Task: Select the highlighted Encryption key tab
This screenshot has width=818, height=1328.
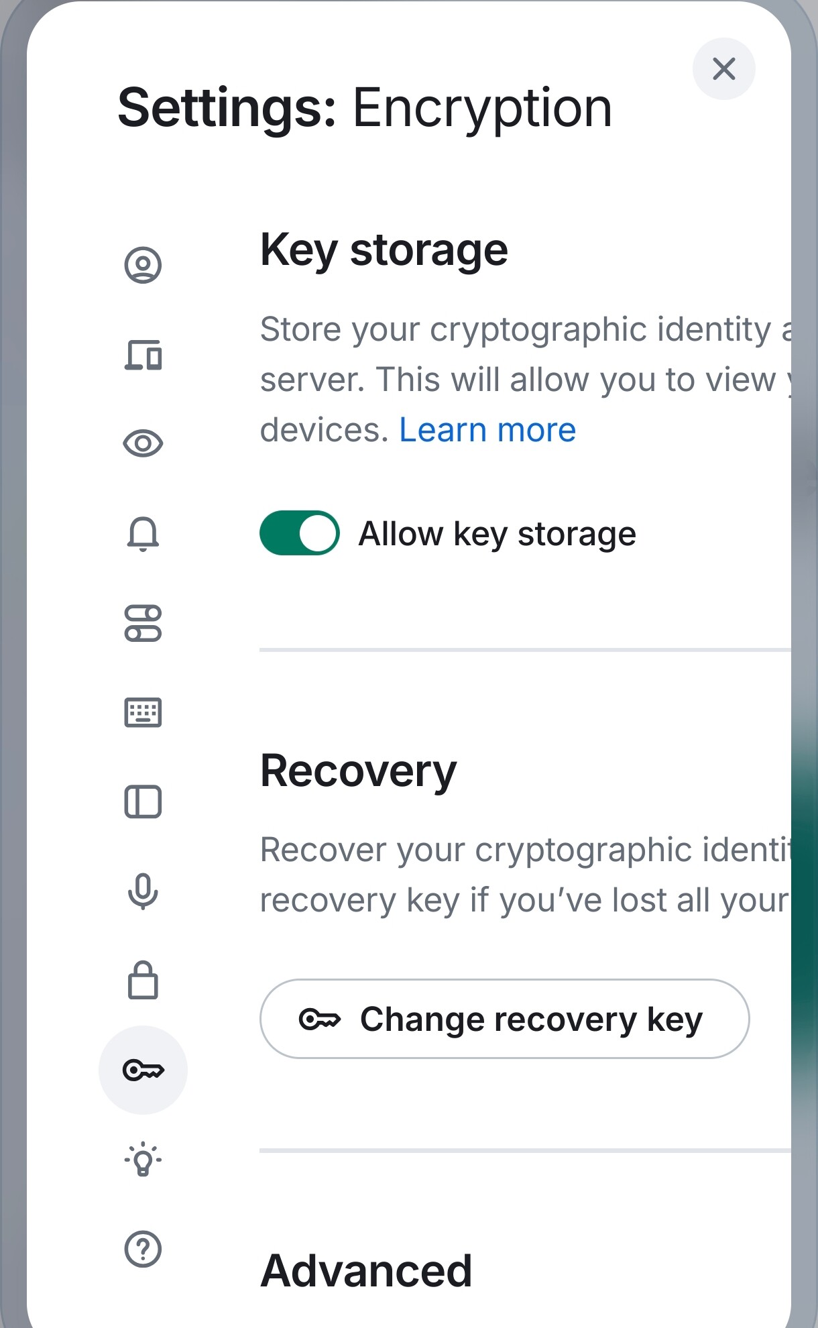Action: point(143,1070)
